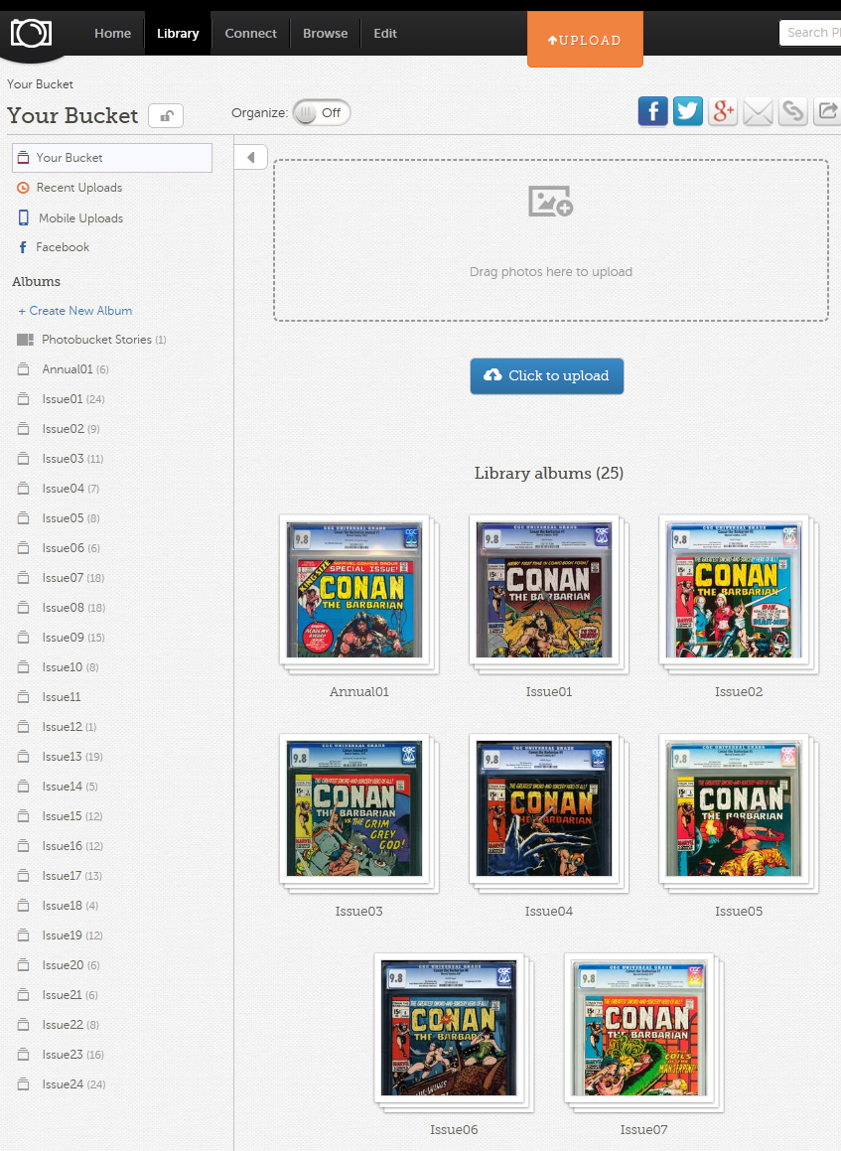Select Issue16 in the sidebar album list
The height and width of the screenshot is (1151, 841).
click(x=71, y=846)
